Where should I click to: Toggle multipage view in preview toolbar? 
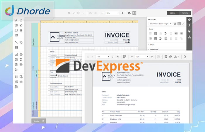pos(124,57)
